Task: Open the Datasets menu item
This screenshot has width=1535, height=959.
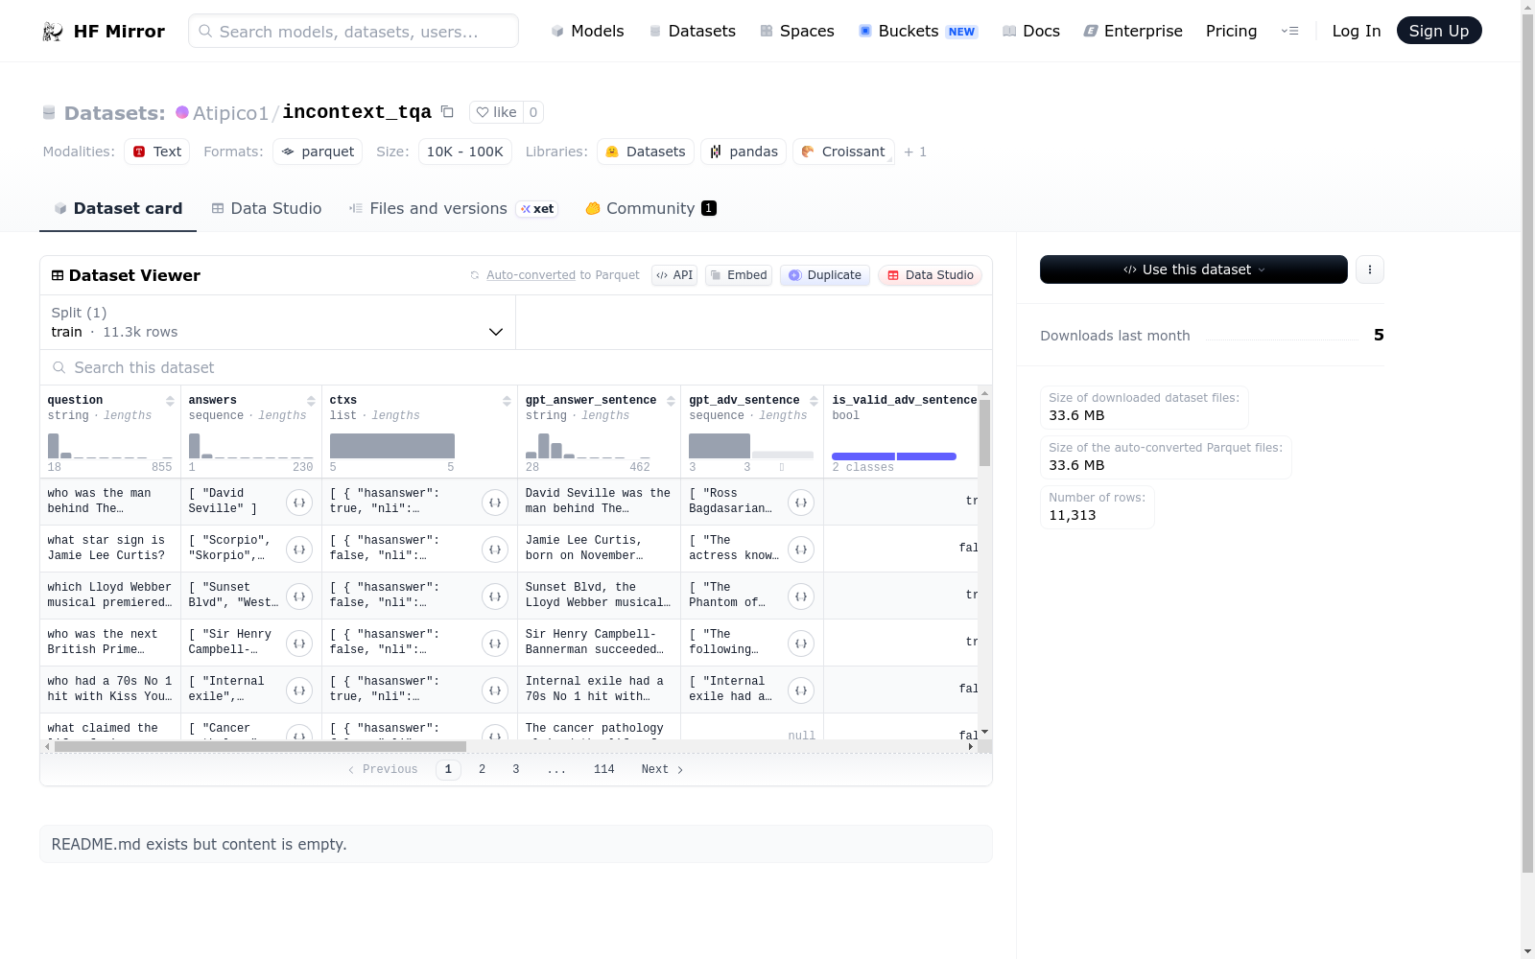Action: (x=692, y=32)
